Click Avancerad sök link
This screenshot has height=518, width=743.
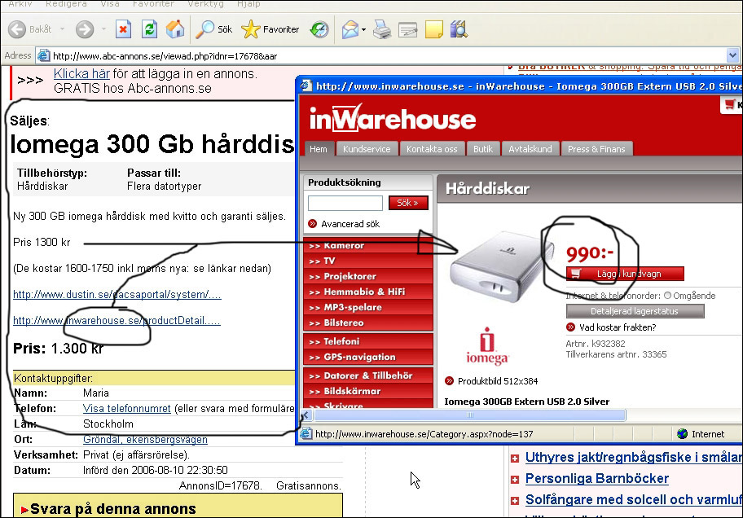tap(350, 224)
